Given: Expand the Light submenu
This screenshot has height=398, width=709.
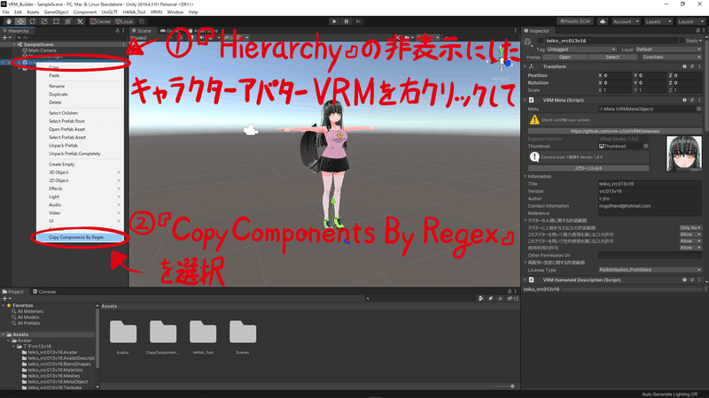Looking at the screenshot, I should pos(80,196).
